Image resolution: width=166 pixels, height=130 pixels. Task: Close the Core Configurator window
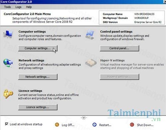point(165,2)
